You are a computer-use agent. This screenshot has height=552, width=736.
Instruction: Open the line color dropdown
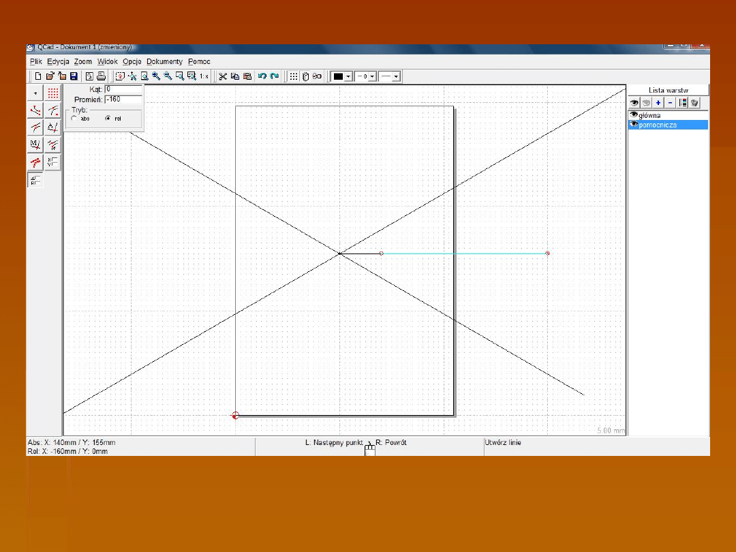(x=348, y=76)
